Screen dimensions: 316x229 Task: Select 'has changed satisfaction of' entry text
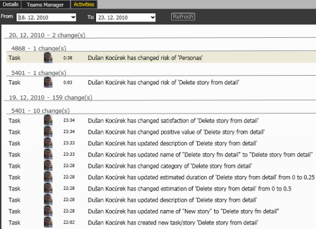[x=173, y=120]
